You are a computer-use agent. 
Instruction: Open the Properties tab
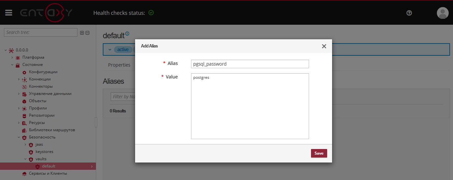pos(119,65)
